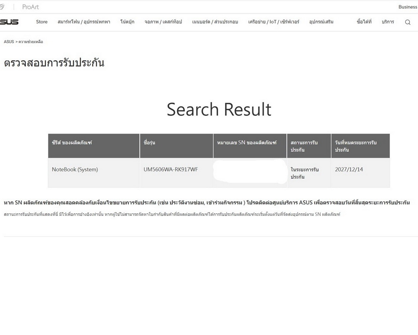Image resolution: width=418 pixels, height=335 pixels.
Task: Click the ตรวจสอบการรับประกัน page heading
Action: click(54, 62)
